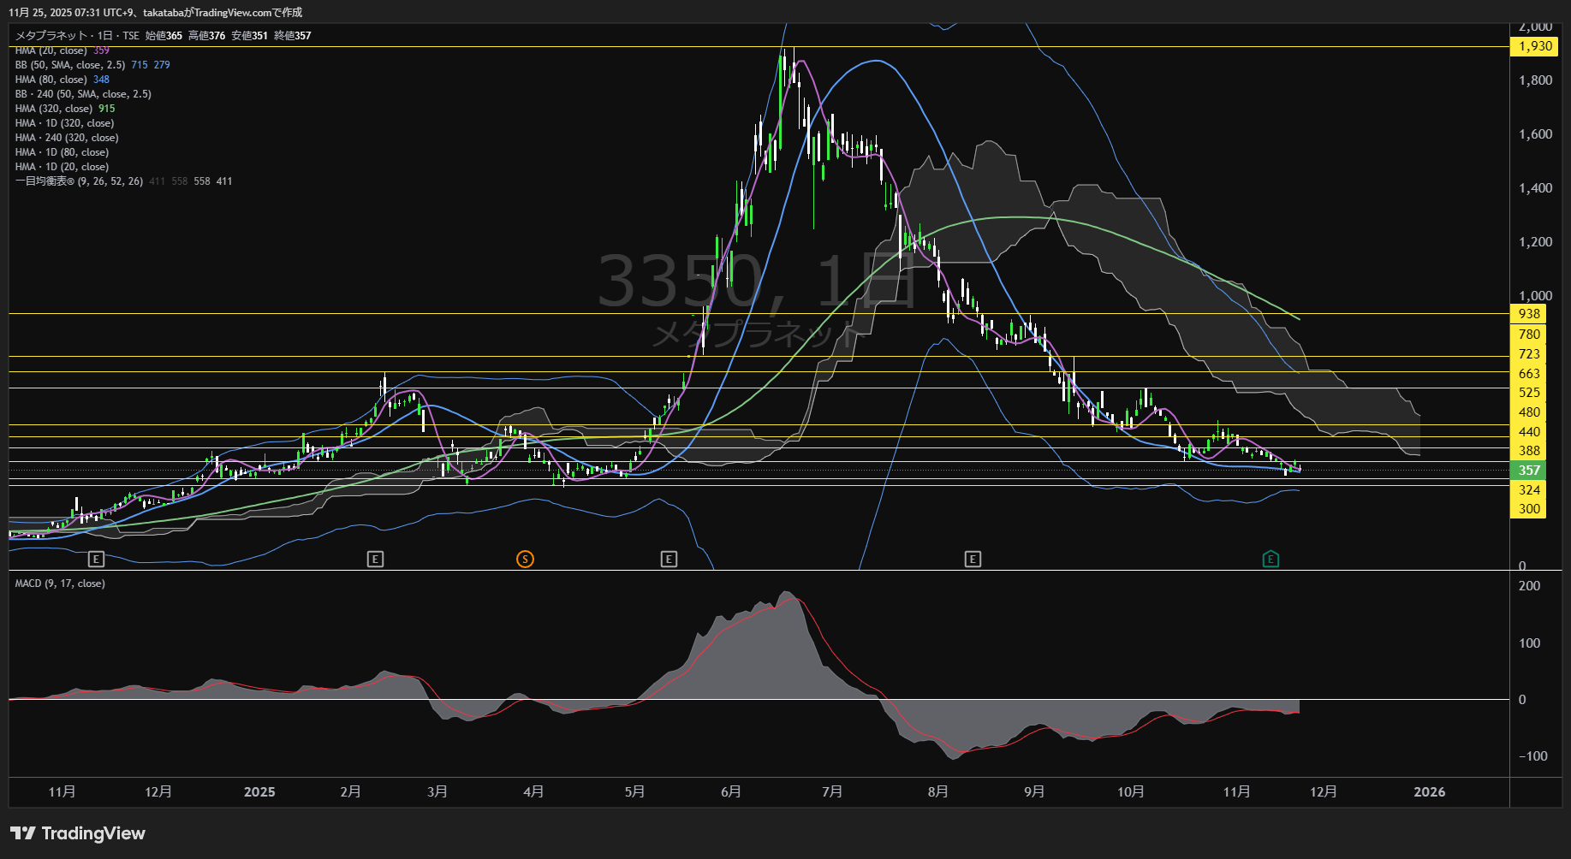The height and width of the screenshot is (859, 1571).
Task: Click the earnings marker near May 2025
Action: pyautogui.click(x=669, y=560)
